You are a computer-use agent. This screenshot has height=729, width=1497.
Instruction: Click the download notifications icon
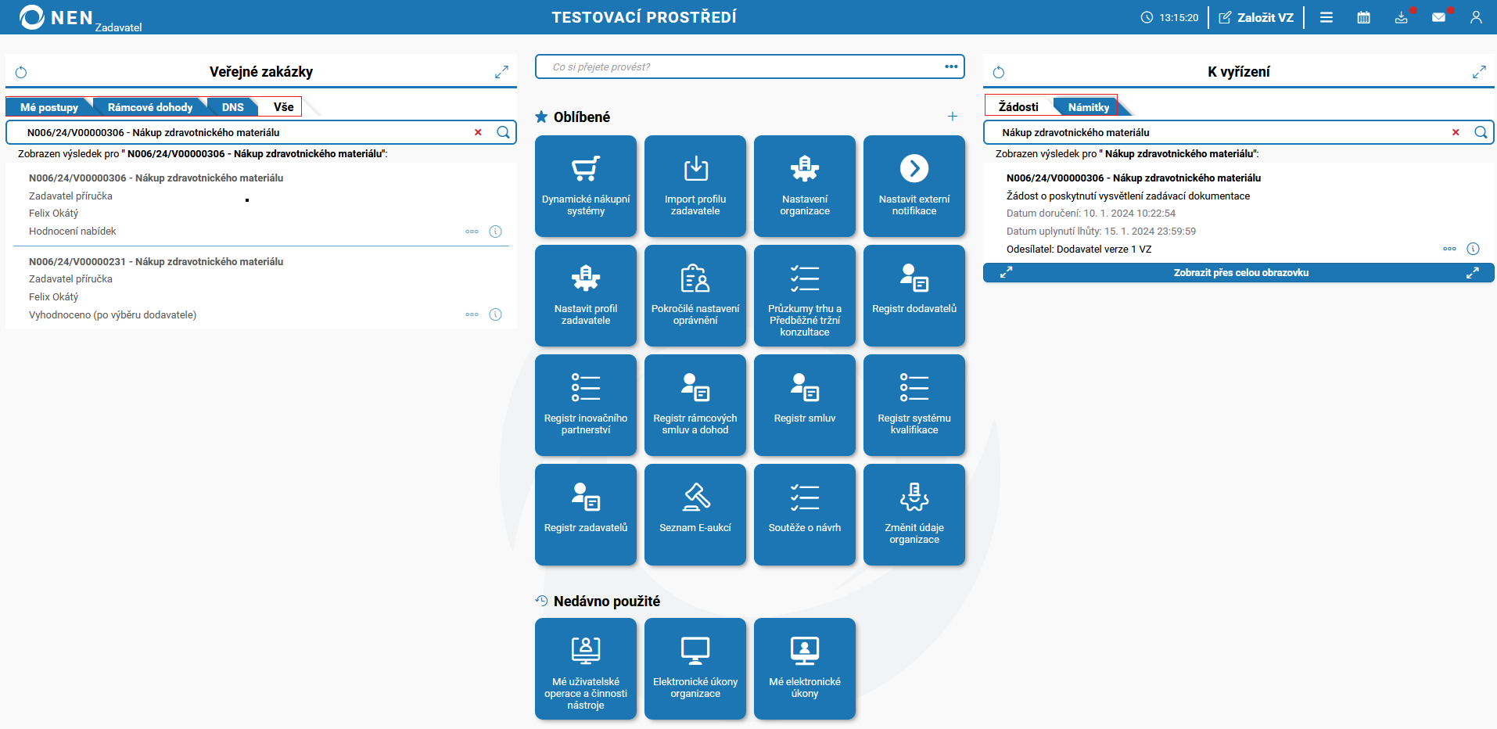pos(1401,17)
